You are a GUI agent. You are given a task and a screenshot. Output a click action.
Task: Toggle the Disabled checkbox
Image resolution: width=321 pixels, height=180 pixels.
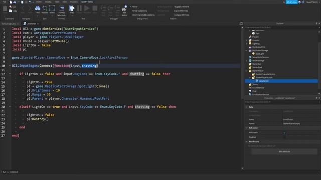click(284, 137)
